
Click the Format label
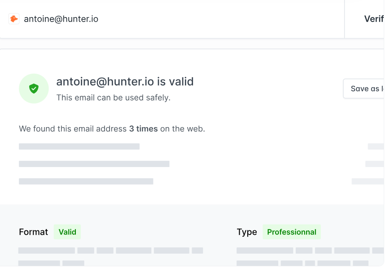tap(34, 232)
